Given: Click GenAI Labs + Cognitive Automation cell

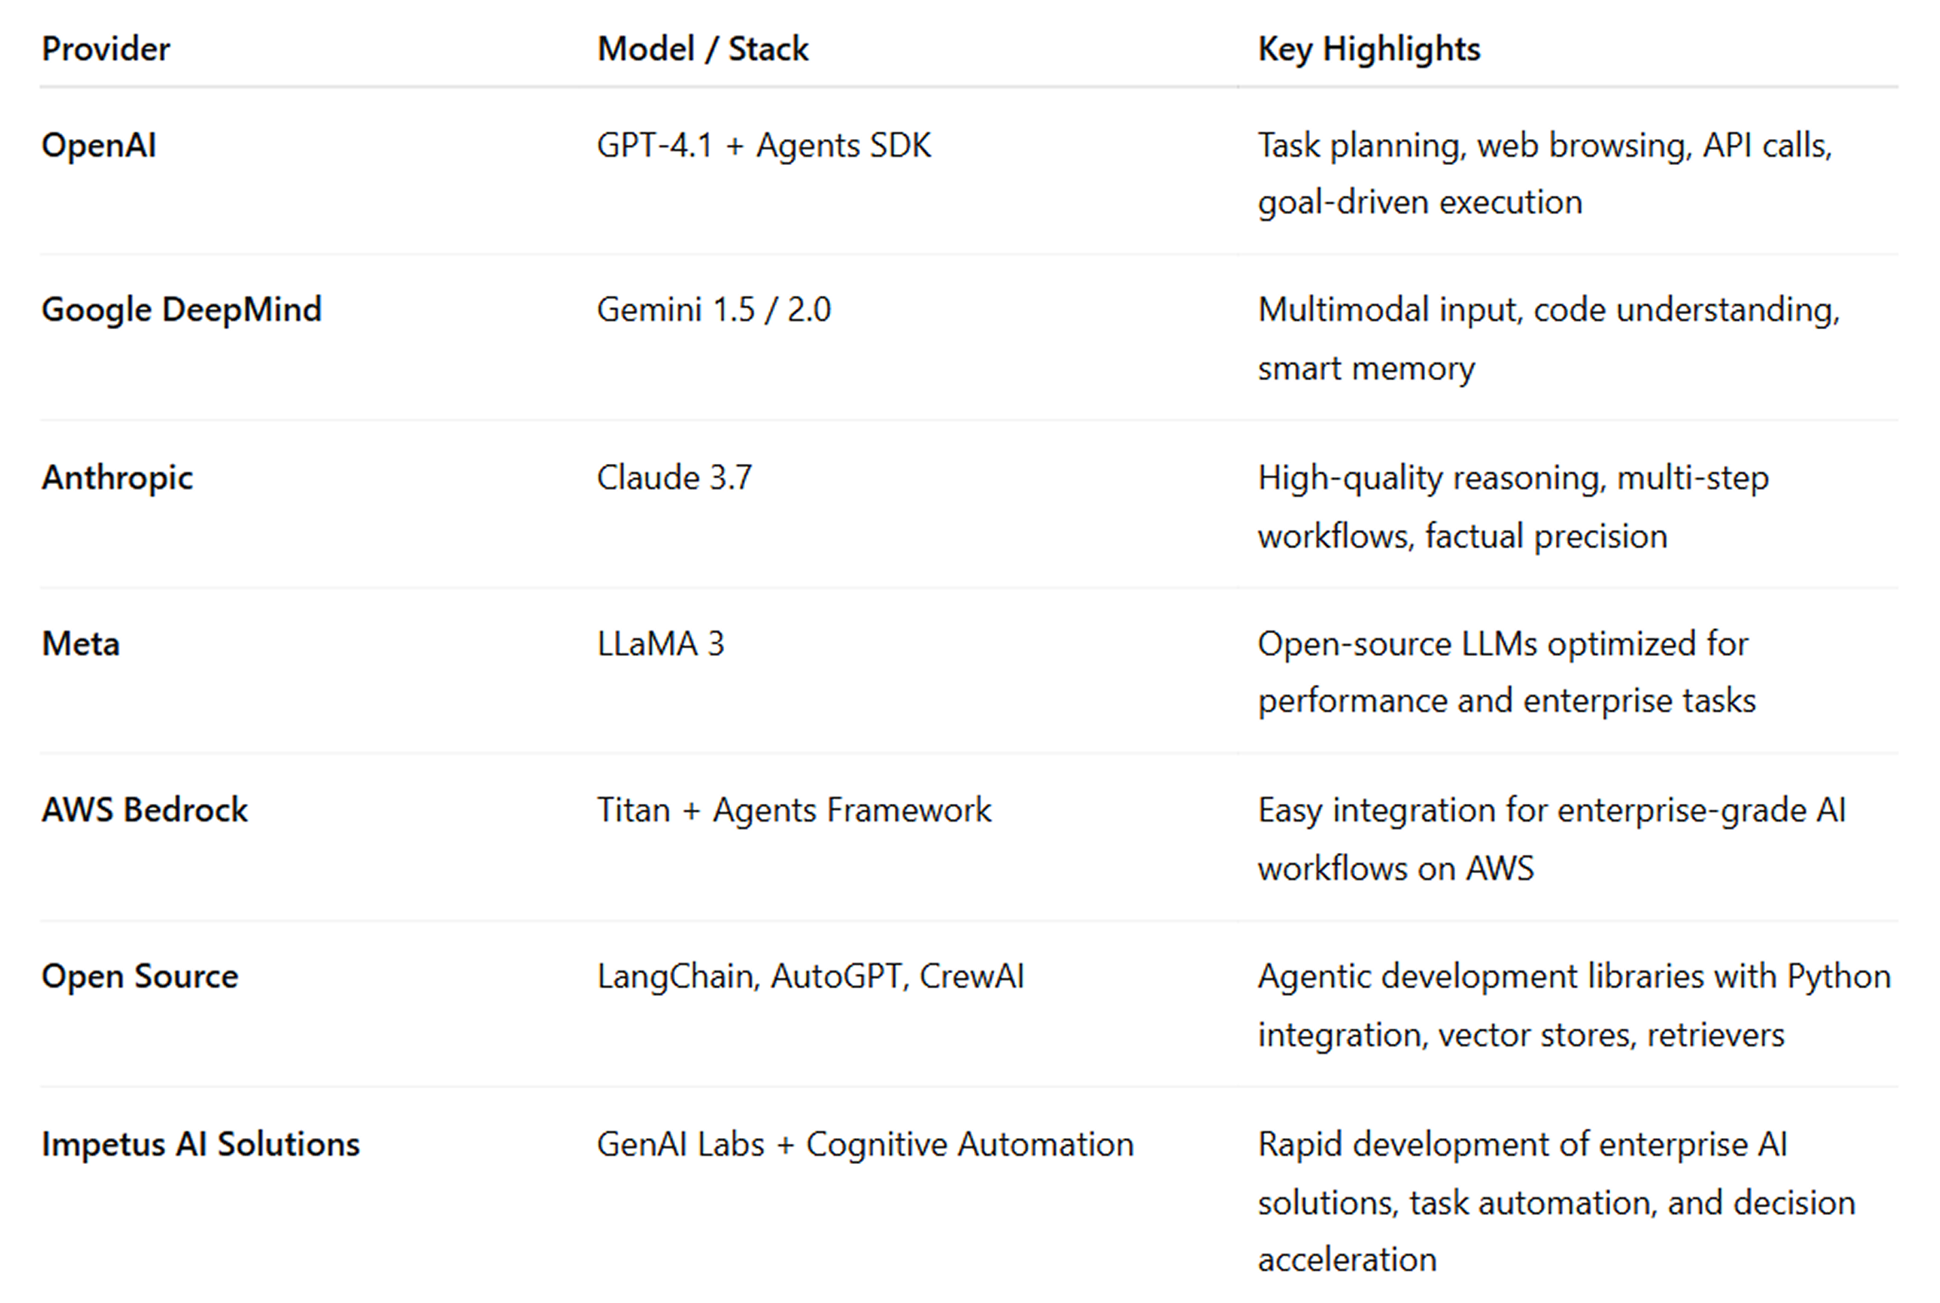Looking at the screenshot, I should [x=864, y=1145].
